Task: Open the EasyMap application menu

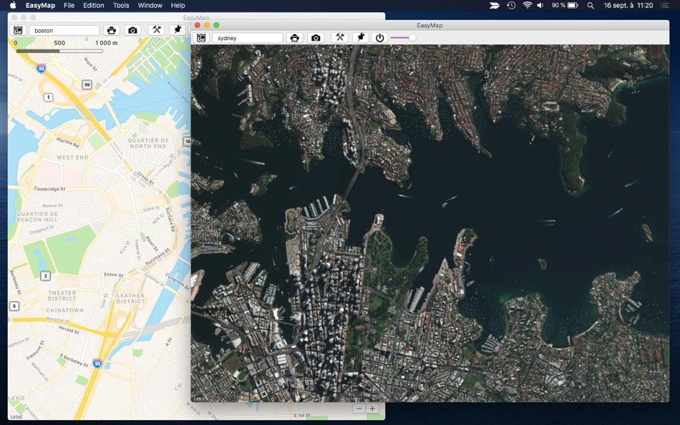Action: point(40,5)
